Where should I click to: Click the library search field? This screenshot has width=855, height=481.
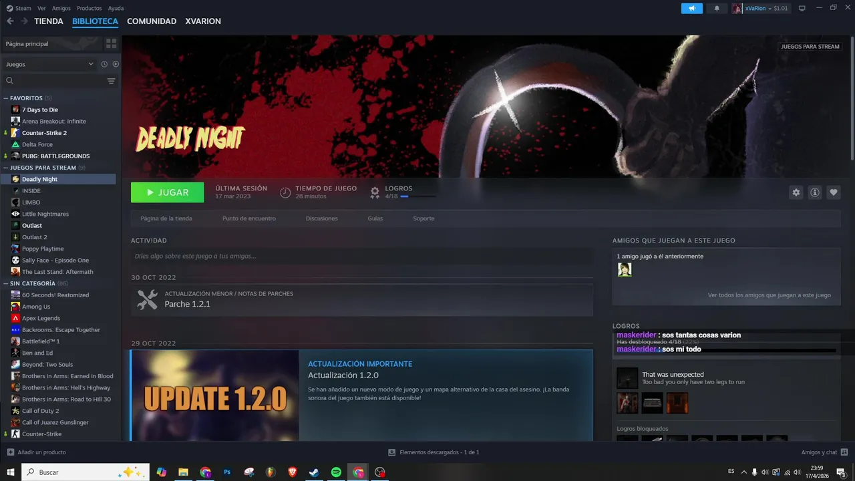55,81
